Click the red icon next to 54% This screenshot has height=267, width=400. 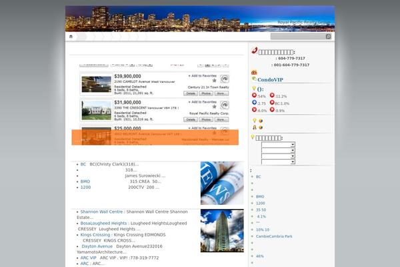(254, 95)
